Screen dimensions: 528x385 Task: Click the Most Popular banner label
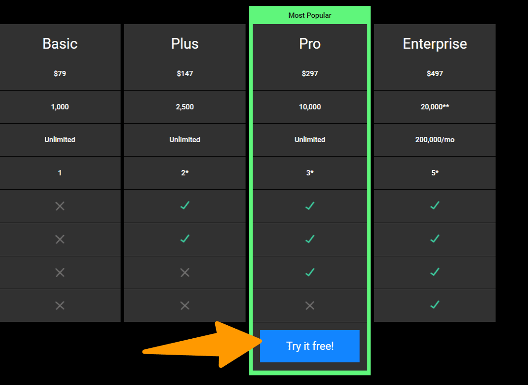point(309,15)
